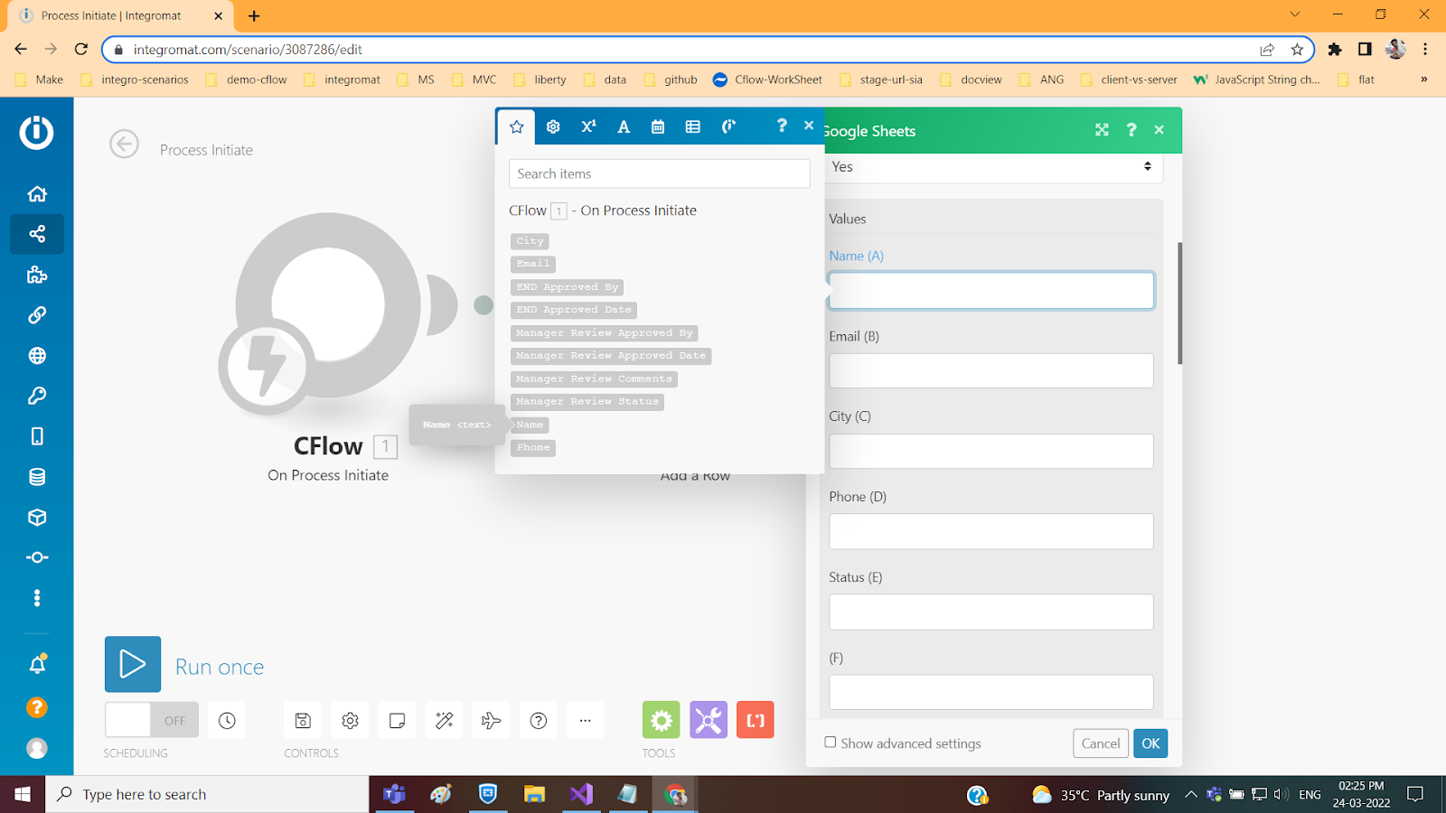Click Cancel in Google Sheets panel
Image resolution: width=1446 pixels, height=813 pixels.
[1101, 743]
